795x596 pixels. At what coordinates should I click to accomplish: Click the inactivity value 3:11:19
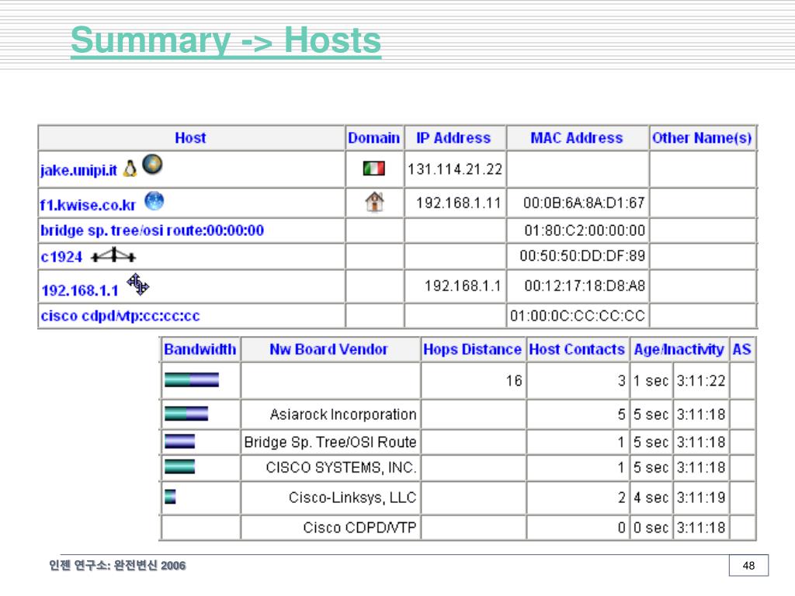(701, 497)
